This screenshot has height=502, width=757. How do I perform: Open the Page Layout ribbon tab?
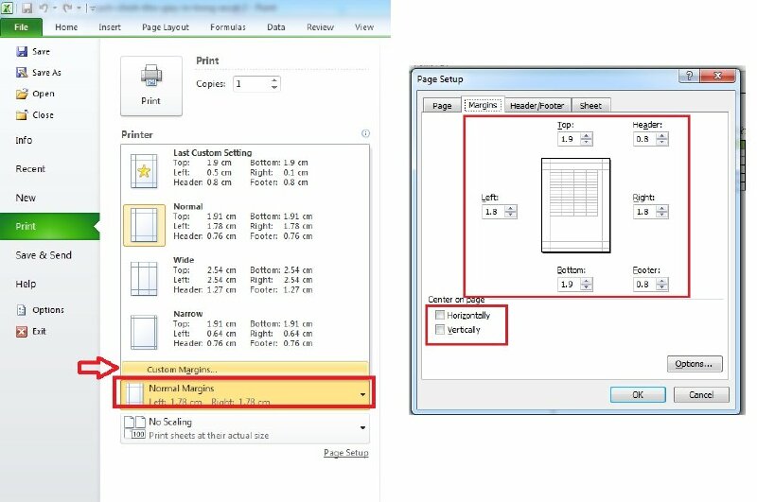[x=165, y=27]
